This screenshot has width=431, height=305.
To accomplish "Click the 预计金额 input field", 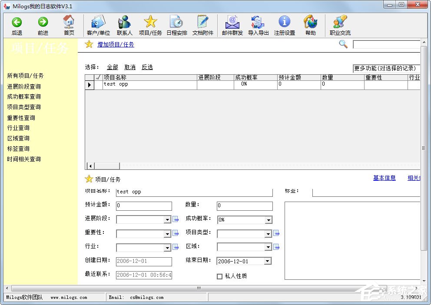I will point(144,206).
